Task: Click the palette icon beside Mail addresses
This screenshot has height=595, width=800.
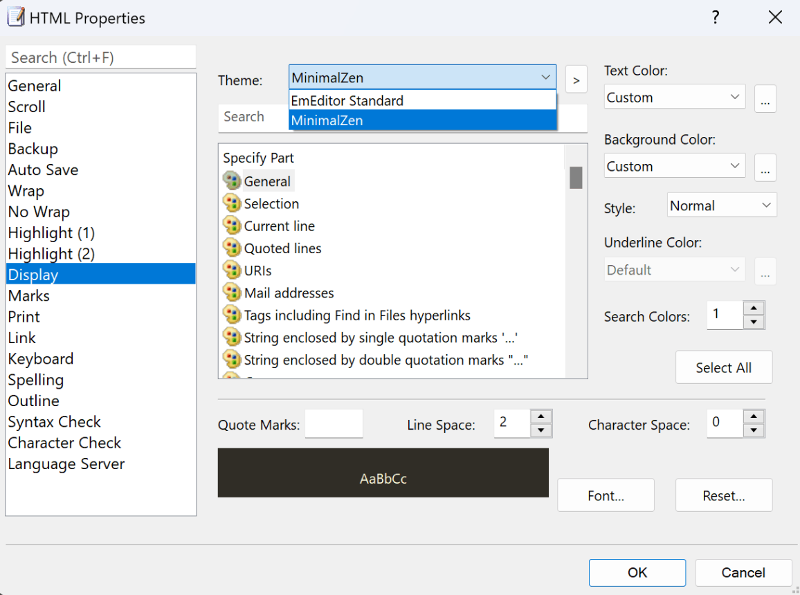Action: click(x=232, y=293)
